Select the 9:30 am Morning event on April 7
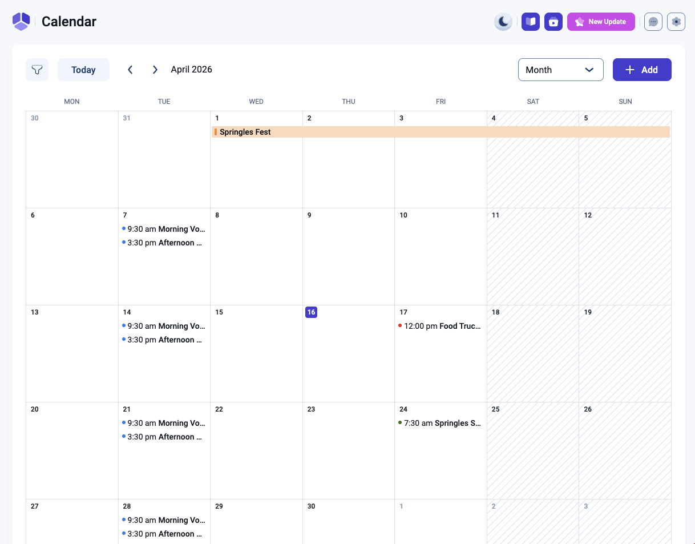The image size is (695, 544). pyautogui.click(x=164, y=229)
